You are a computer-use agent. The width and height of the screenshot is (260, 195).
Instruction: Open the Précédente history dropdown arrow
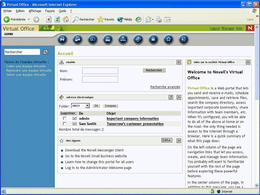tap(29, 19)
